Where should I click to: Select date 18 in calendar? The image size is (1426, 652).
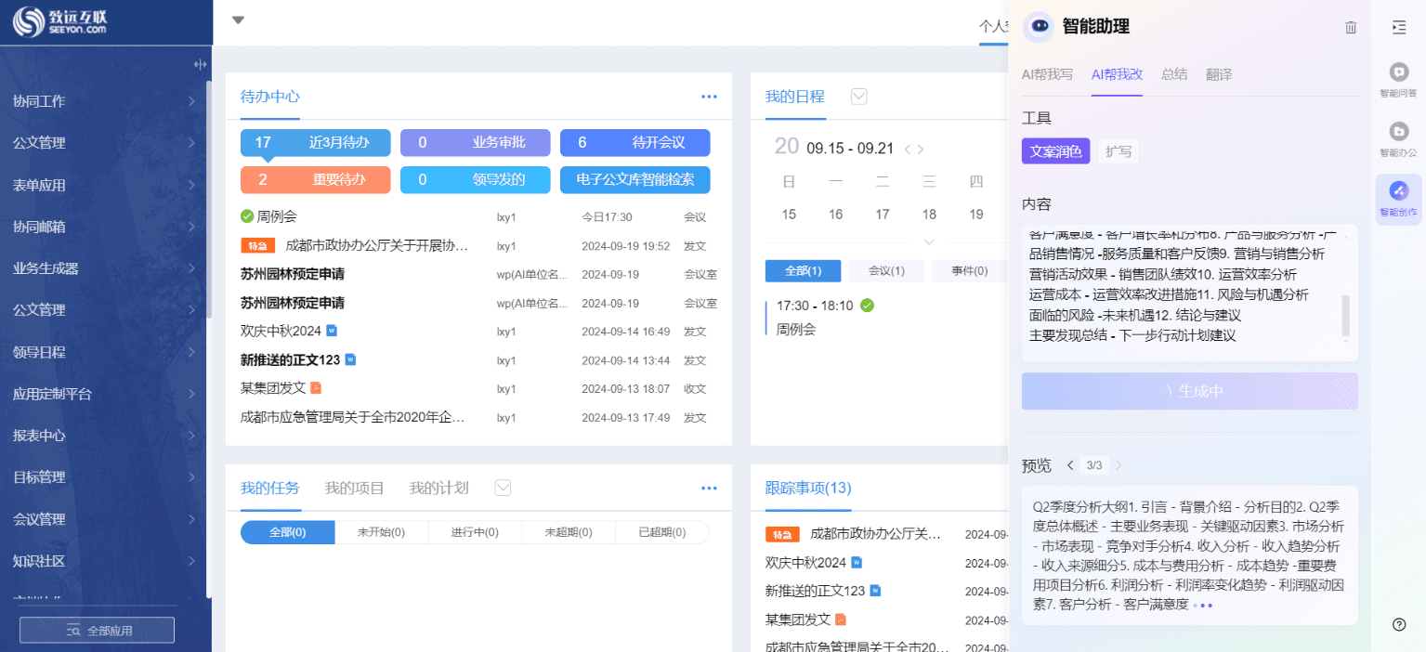(929, 215)
